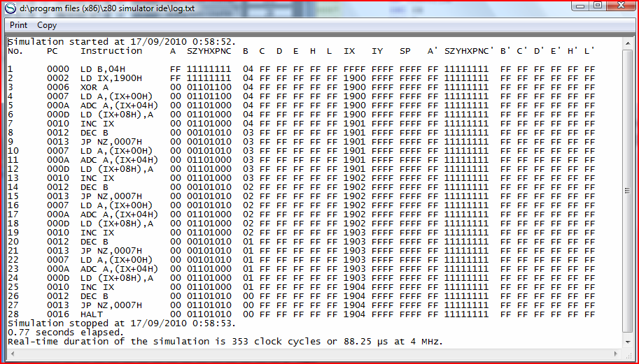
Task: Click the 'Simulation started at 17/09/2010 0:58:52.' line
Action: click(x=122, y=42)
